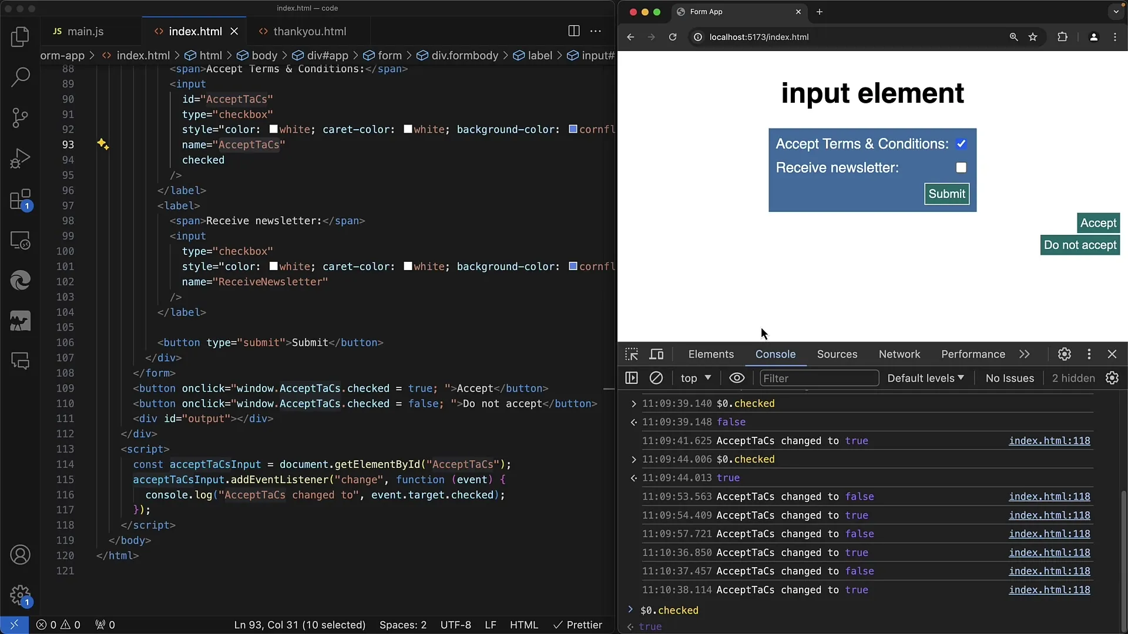
Task: Click the inspect element cursor icon
Action: [x=632, y=354]
